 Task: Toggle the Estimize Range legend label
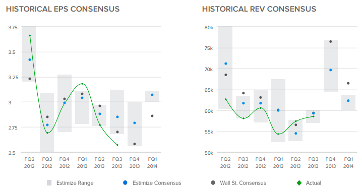click(x=75, y=183)
